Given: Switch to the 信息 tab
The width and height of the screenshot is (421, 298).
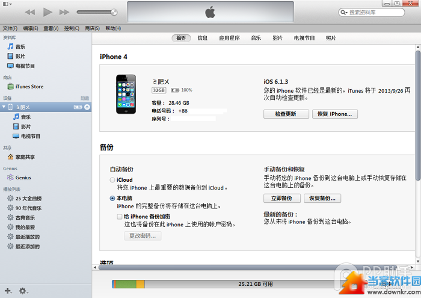Looking at the screenshot, I should pyautogui.click(x=203, y=38).
